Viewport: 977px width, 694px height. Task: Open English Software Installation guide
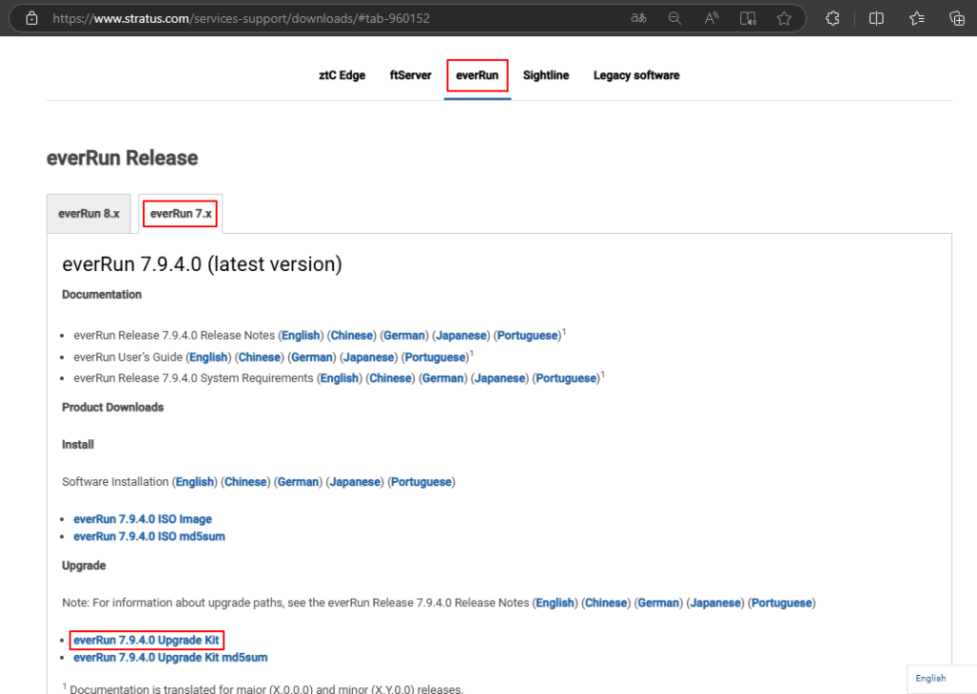point(195,482)
